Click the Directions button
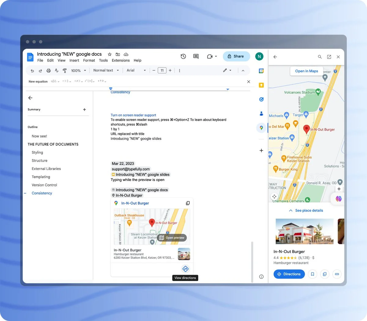Screen dimensions: 367x321 289,274
